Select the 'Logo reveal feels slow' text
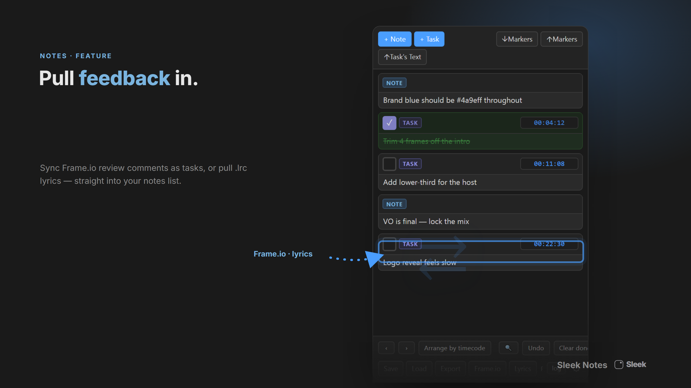The height and width of the screenshot is (388, 691). pos(420,263)
